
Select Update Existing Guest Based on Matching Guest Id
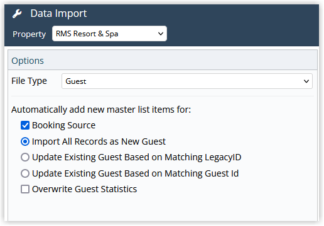coord(25,173)
